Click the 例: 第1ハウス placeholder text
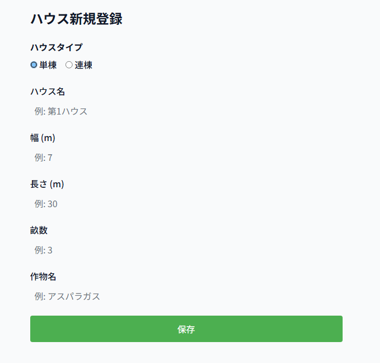Screen dimensions: 380x363 (x=61, y=111)
